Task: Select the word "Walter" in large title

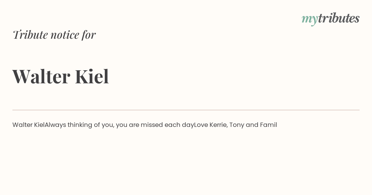Action: click(41, 76)
